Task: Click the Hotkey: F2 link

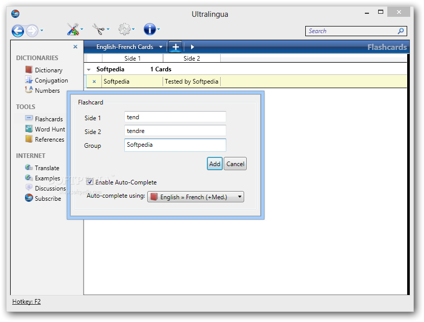Action: click(x=26, y=302)
